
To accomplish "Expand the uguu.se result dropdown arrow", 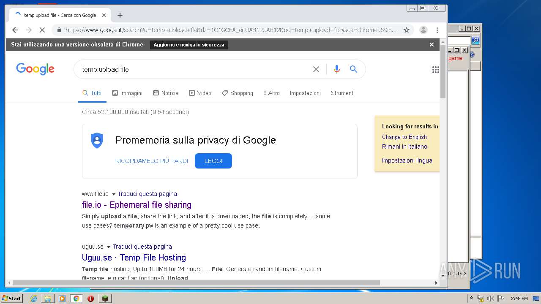I will [x=108, y=247].
